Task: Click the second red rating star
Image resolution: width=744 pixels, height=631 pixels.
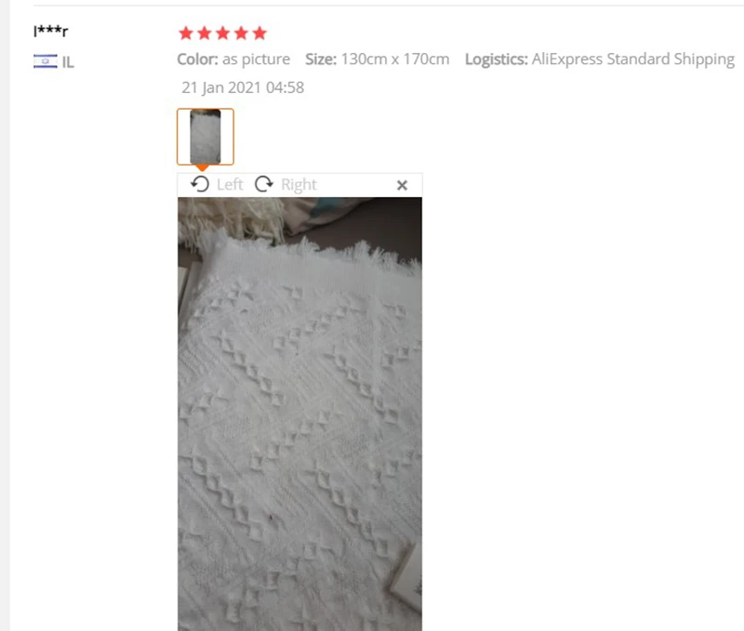Action: (205, 33)
